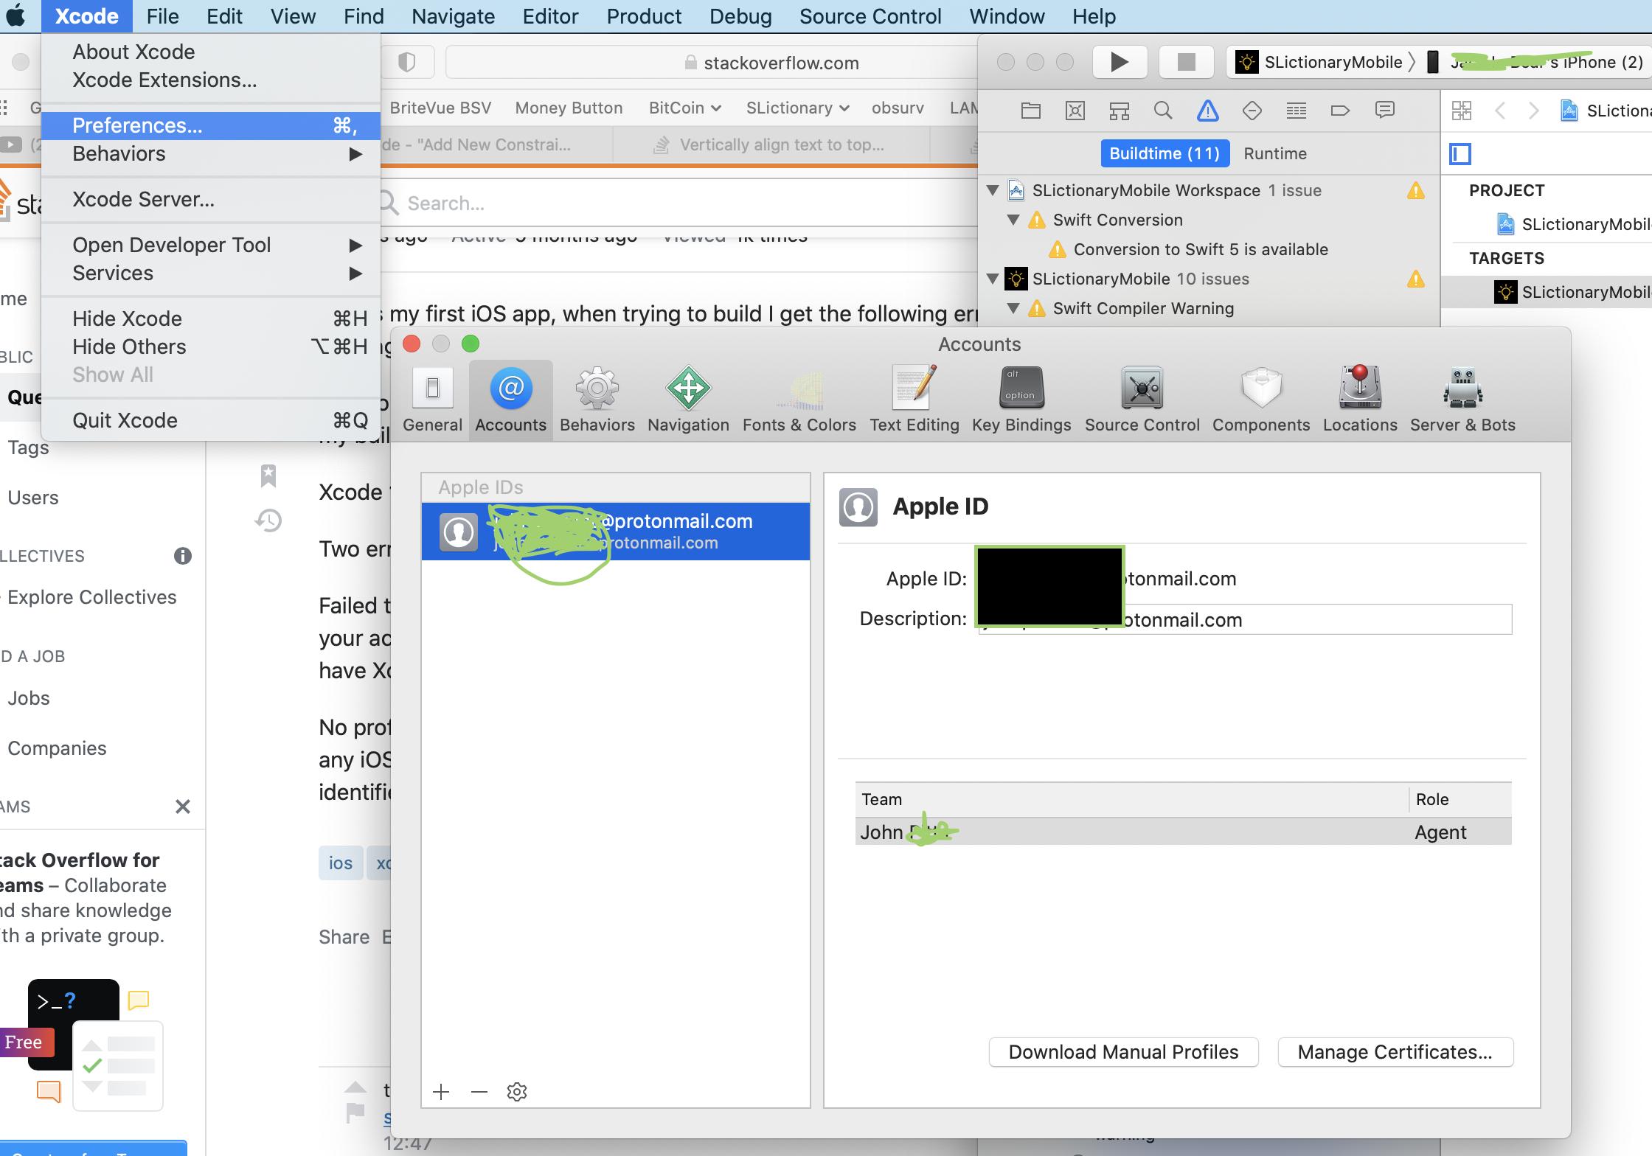This screenshot has height=1156, width=1652.
Task: Click Download Manual Profiles button
Action: click(x=1123, y=1052)
